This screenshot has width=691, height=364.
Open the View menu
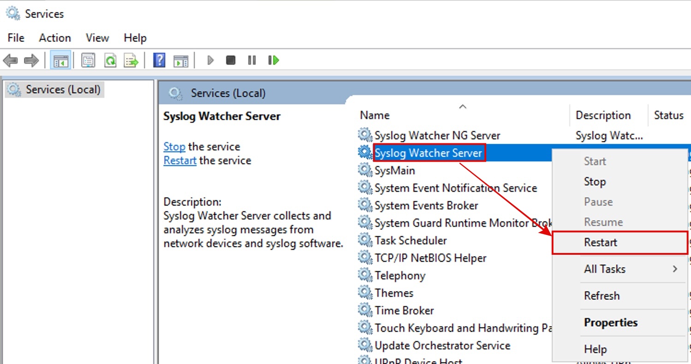pos(97,38)
